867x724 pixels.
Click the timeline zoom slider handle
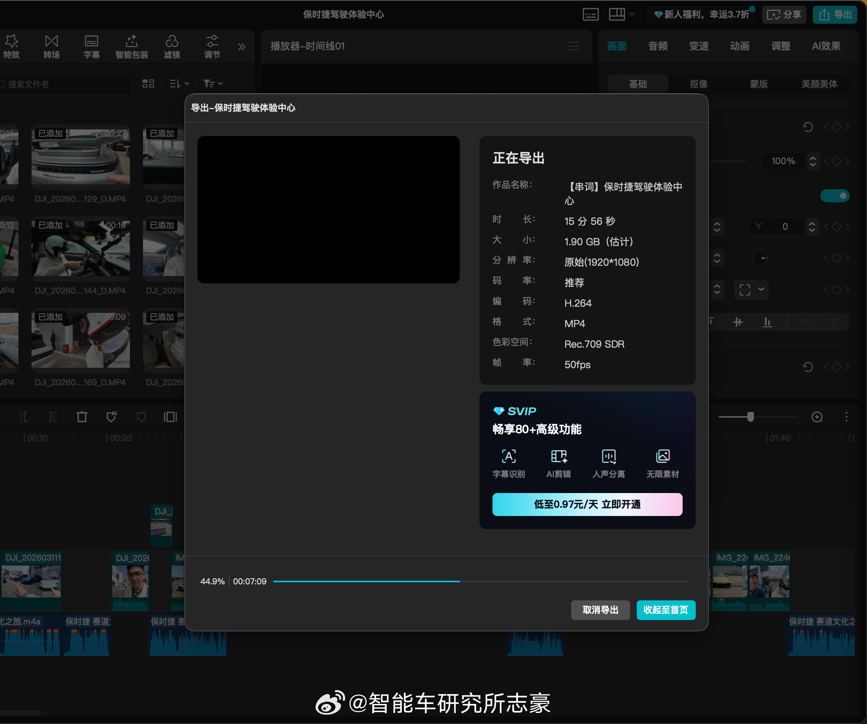pos(751,416)
